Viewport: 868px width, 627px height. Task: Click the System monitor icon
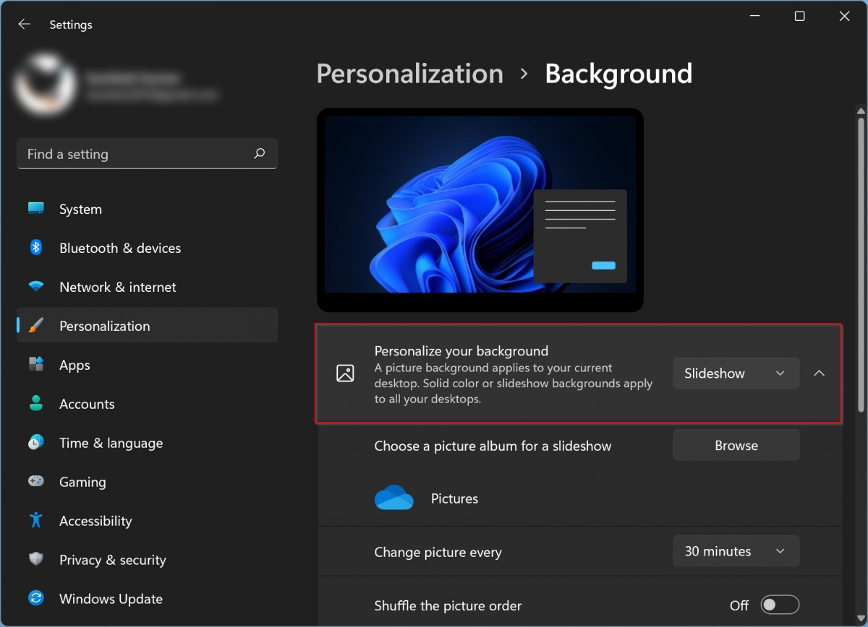point(36,208)
